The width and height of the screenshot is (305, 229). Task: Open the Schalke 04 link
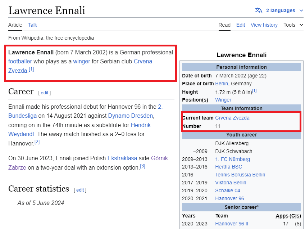click(228, 190)
